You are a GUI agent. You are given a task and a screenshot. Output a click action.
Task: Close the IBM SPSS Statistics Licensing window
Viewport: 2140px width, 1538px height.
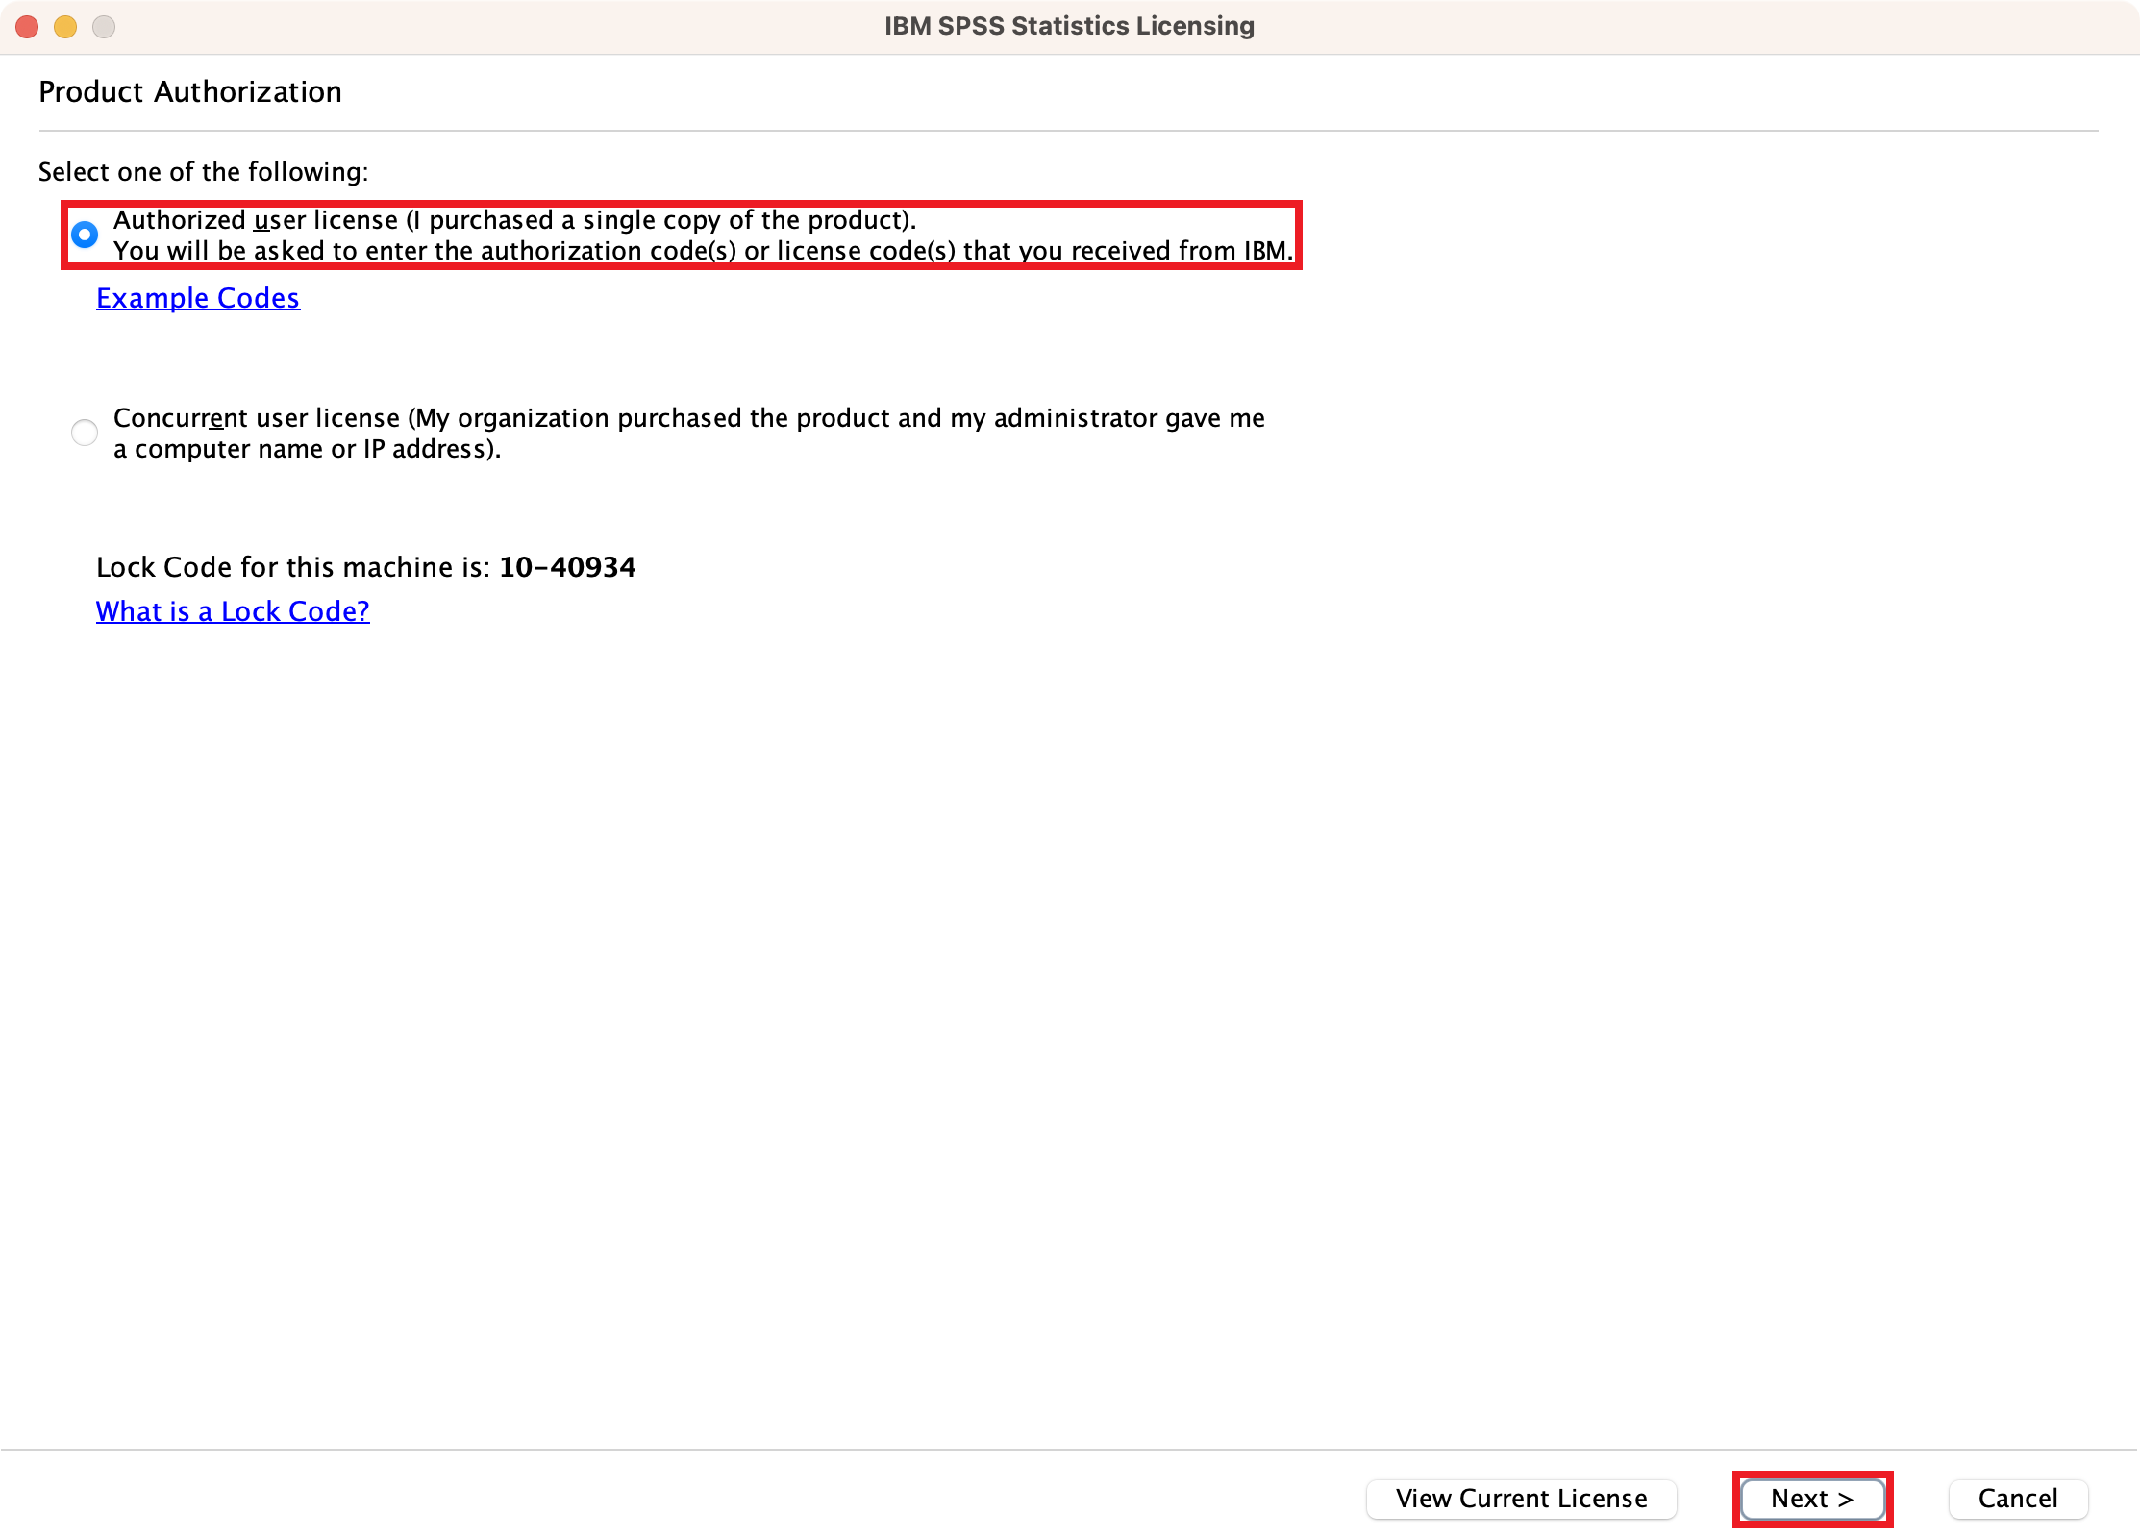tap(27, 27)
